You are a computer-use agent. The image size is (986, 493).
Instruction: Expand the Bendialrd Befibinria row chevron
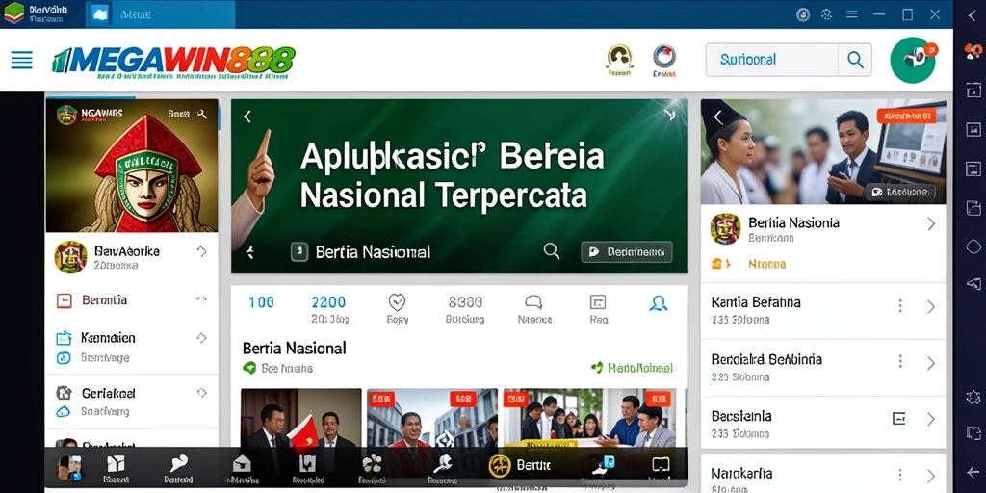(931, 363)
